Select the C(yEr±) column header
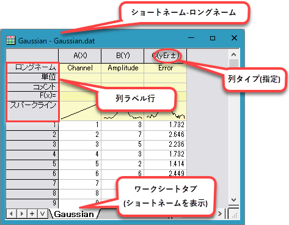This screenshot has height=225, width=289. [166, 56]
